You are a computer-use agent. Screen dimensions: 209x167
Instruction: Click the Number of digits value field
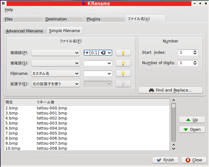coord(185,63)
